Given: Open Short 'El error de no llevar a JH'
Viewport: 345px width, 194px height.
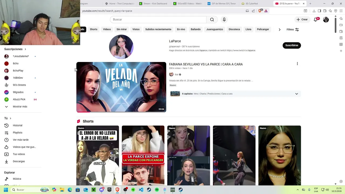Looking at the screenshot, I should click(98, 155).
